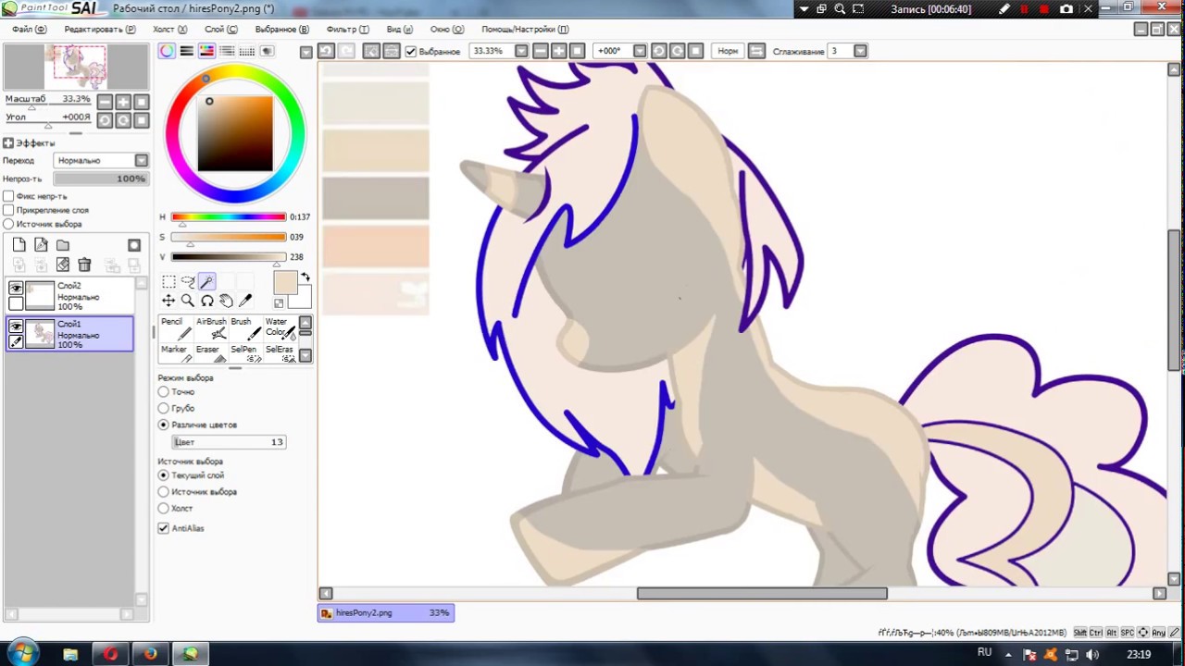Enable the Прикрепление слоя checkbox
This screenshot has width=1185, height=666.
[x=8, y=210]
